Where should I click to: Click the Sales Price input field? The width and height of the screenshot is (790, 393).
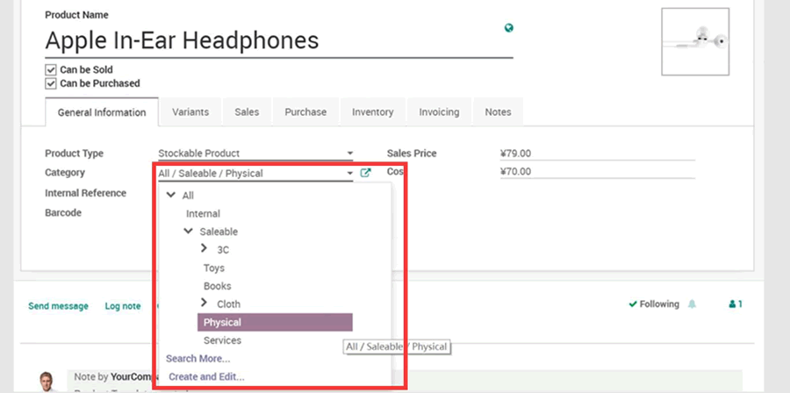(597, 154)
